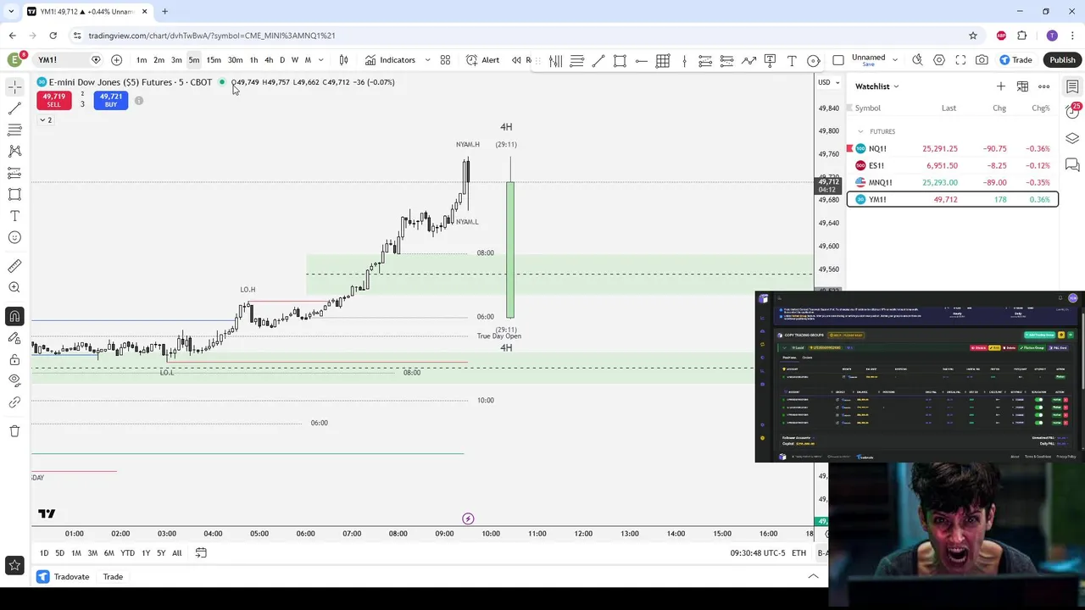1085x610 pixels.
Task: Toggle fullscreen mode
Action: (960, 60)
